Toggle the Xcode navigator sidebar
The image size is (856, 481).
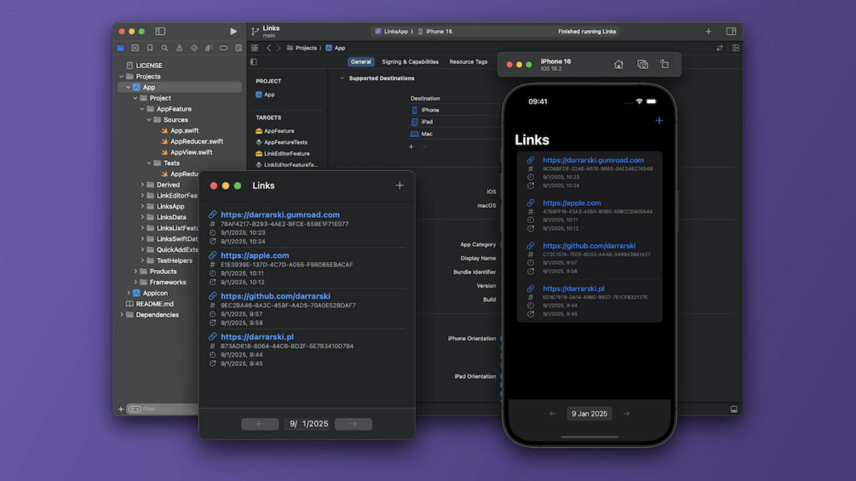(160, 31)
